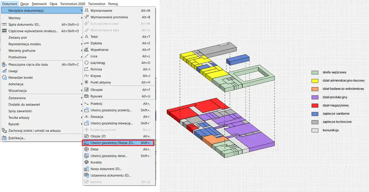Select the Łuk/okrąg circle icon
369x192 pixels.
(86, 63)
